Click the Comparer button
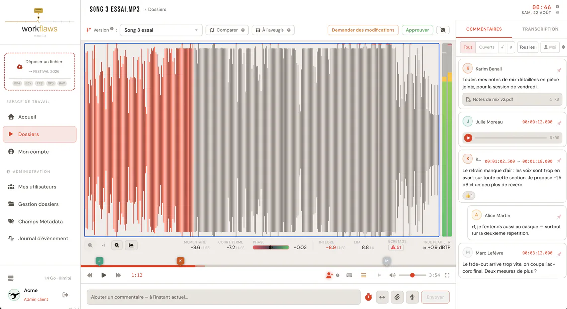The width and height of the screenshot is (567, 309). pos(227,30)
